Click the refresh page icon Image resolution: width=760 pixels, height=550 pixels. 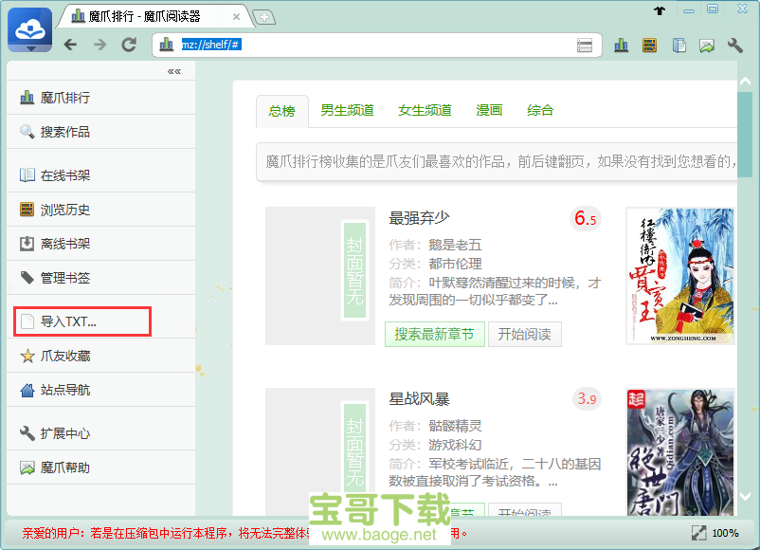(x=129, y=45)
